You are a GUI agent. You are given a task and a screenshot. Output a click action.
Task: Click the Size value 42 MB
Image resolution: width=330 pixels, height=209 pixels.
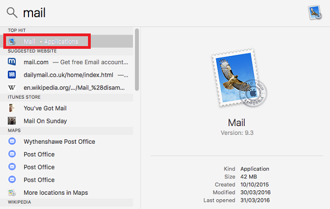coord(249,177)
